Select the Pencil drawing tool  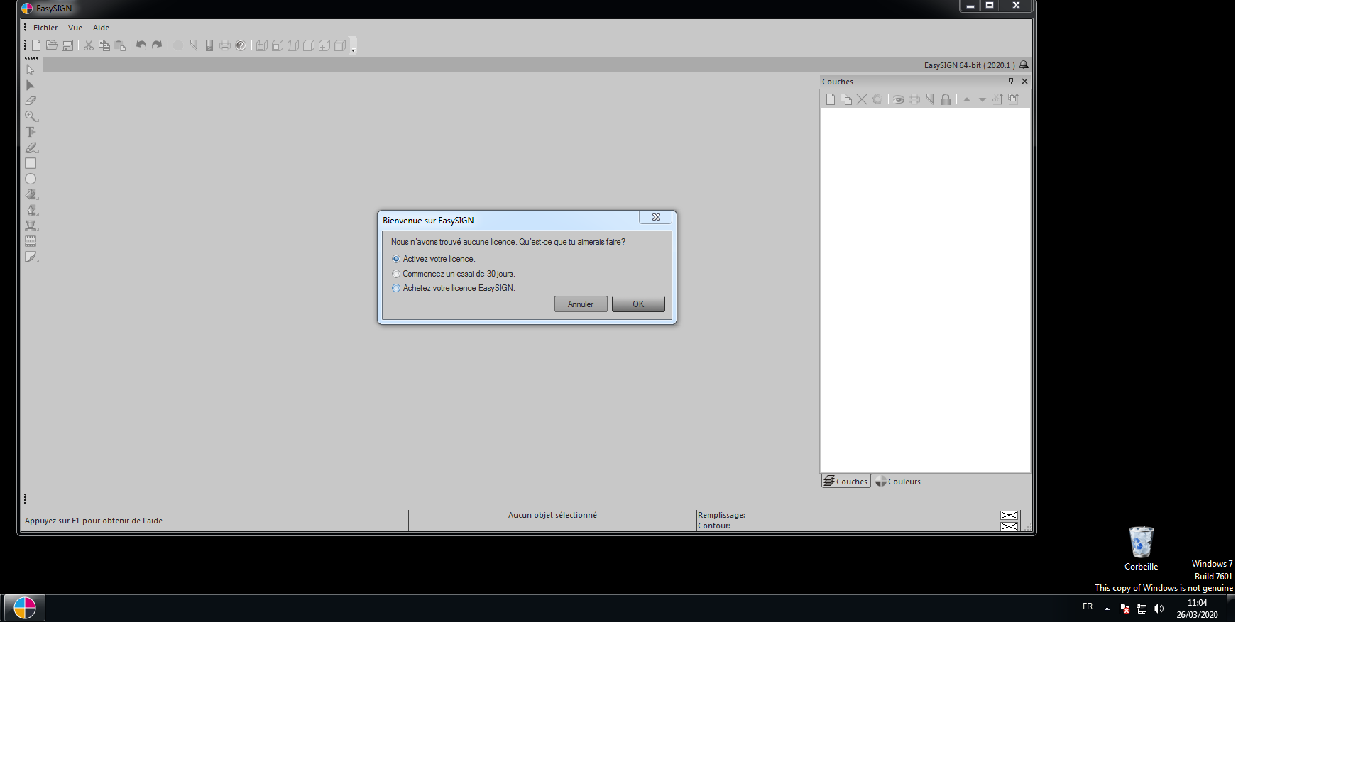[x=31, y=148]
